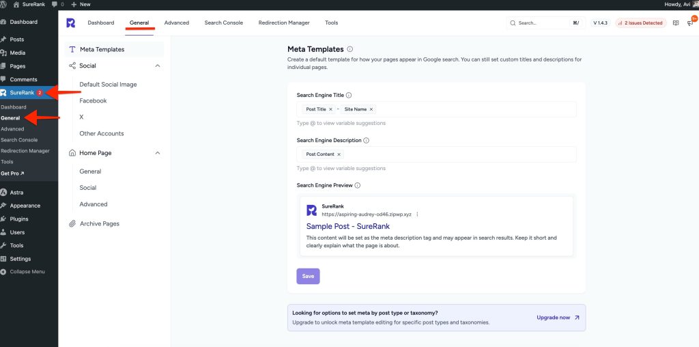Collapse the WordPress admin menu
Viewport: 699px width, 347px height.
point(27,272)
